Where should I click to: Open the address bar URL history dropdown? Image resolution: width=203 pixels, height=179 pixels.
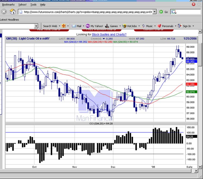(x=154, y=12)
